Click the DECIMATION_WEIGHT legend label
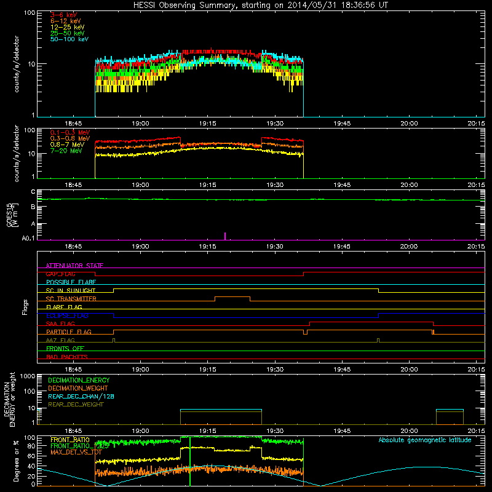This screenshot has height=492, width=492. [78, 388]
